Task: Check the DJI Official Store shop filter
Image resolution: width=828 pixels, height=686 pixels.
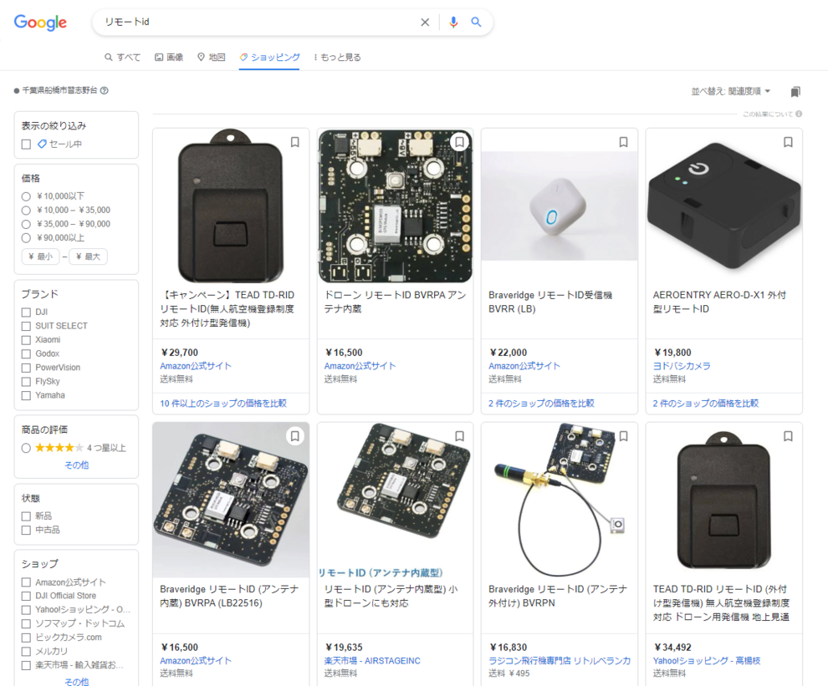Action: click(26, 596)
